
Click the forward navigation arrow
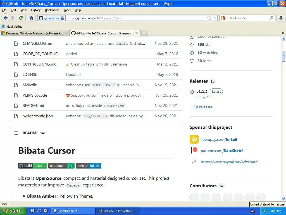tap(12, 18)
